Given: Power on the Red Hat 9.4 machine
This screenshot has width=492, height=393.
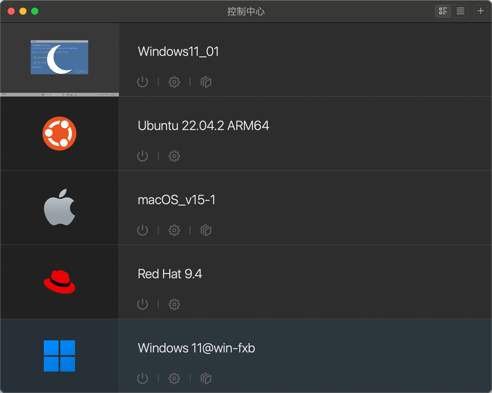Looking at the screenshot, I should (142, 304).
